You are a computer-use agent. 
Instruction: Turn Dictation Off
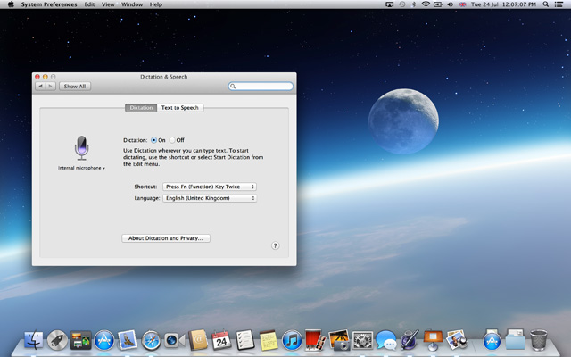tap(171, 140)
